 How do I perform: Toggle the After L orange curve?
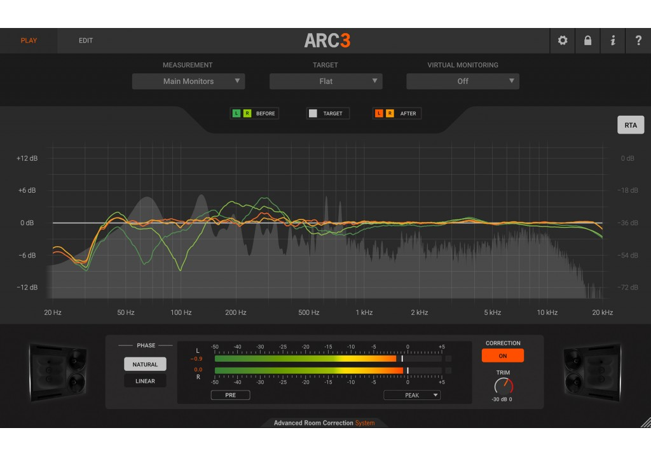(379, 113)
